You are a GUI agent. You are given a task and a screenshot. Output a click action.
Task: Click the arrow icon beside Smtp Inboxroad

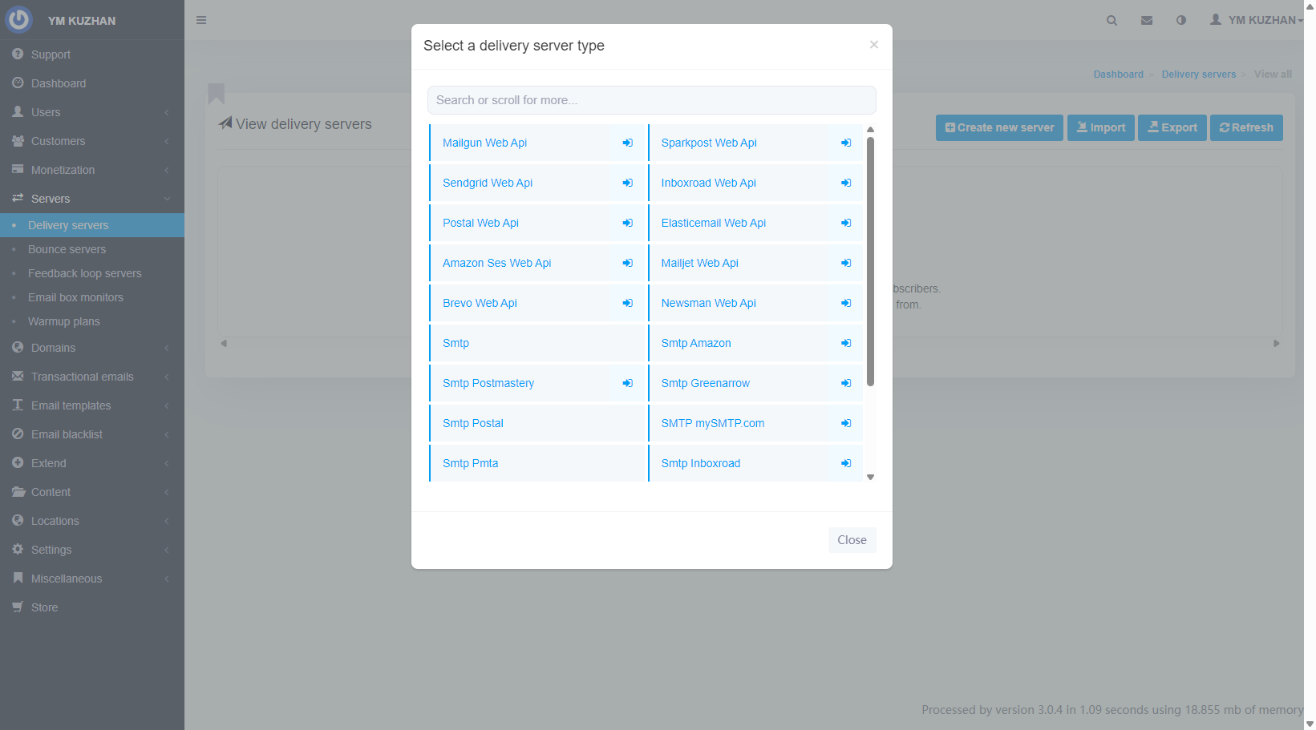pyautogui.click(x=846, y=463)
